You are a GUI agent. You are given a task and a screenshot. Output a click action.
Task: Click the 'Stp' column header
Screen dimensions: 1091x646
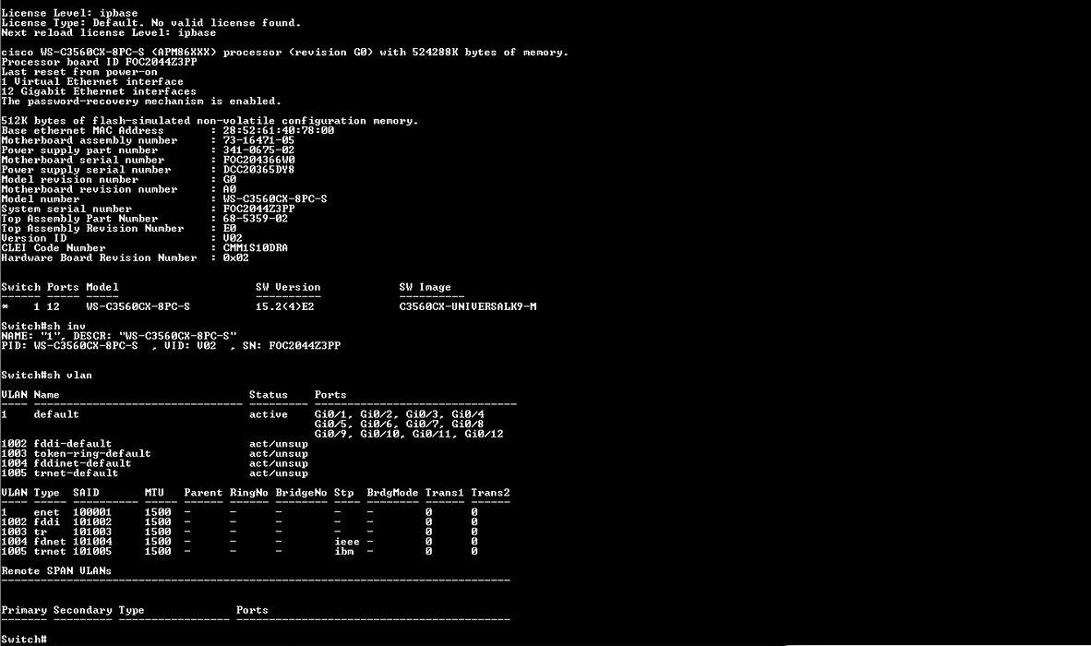(x=343, y=493)
